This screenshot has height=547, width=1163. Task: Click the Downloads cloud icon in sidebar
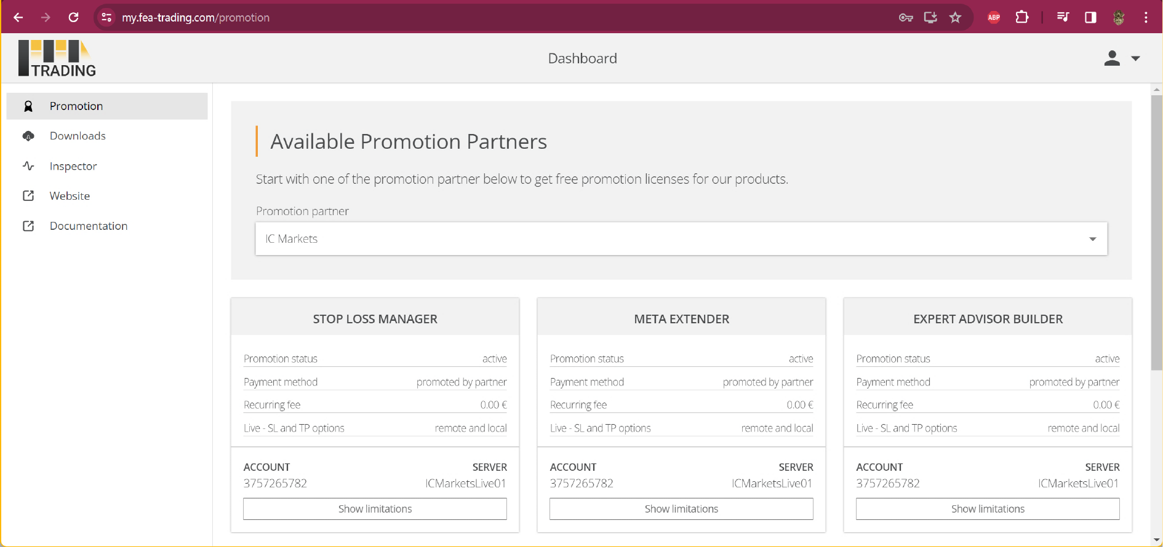[28, 136]
